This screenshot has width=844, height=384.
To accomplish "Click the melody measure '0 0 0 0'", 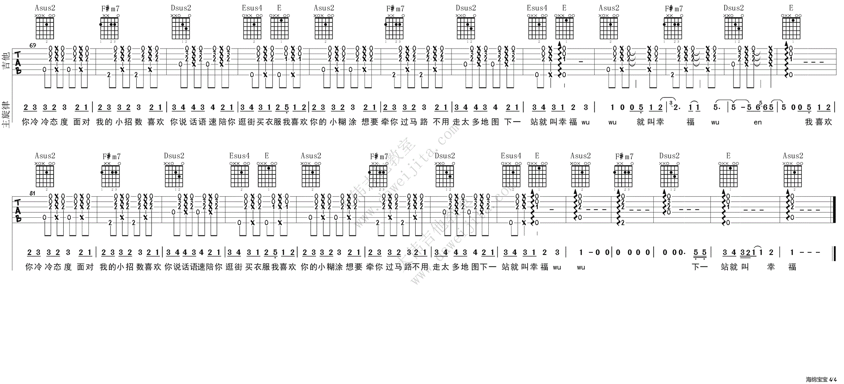I will pyautogui.click(x=633, y=252).
